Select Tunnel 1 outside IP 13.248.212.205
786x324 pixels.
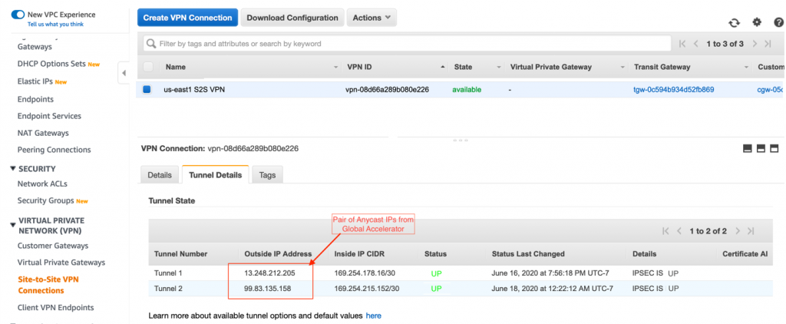(269, 274)
